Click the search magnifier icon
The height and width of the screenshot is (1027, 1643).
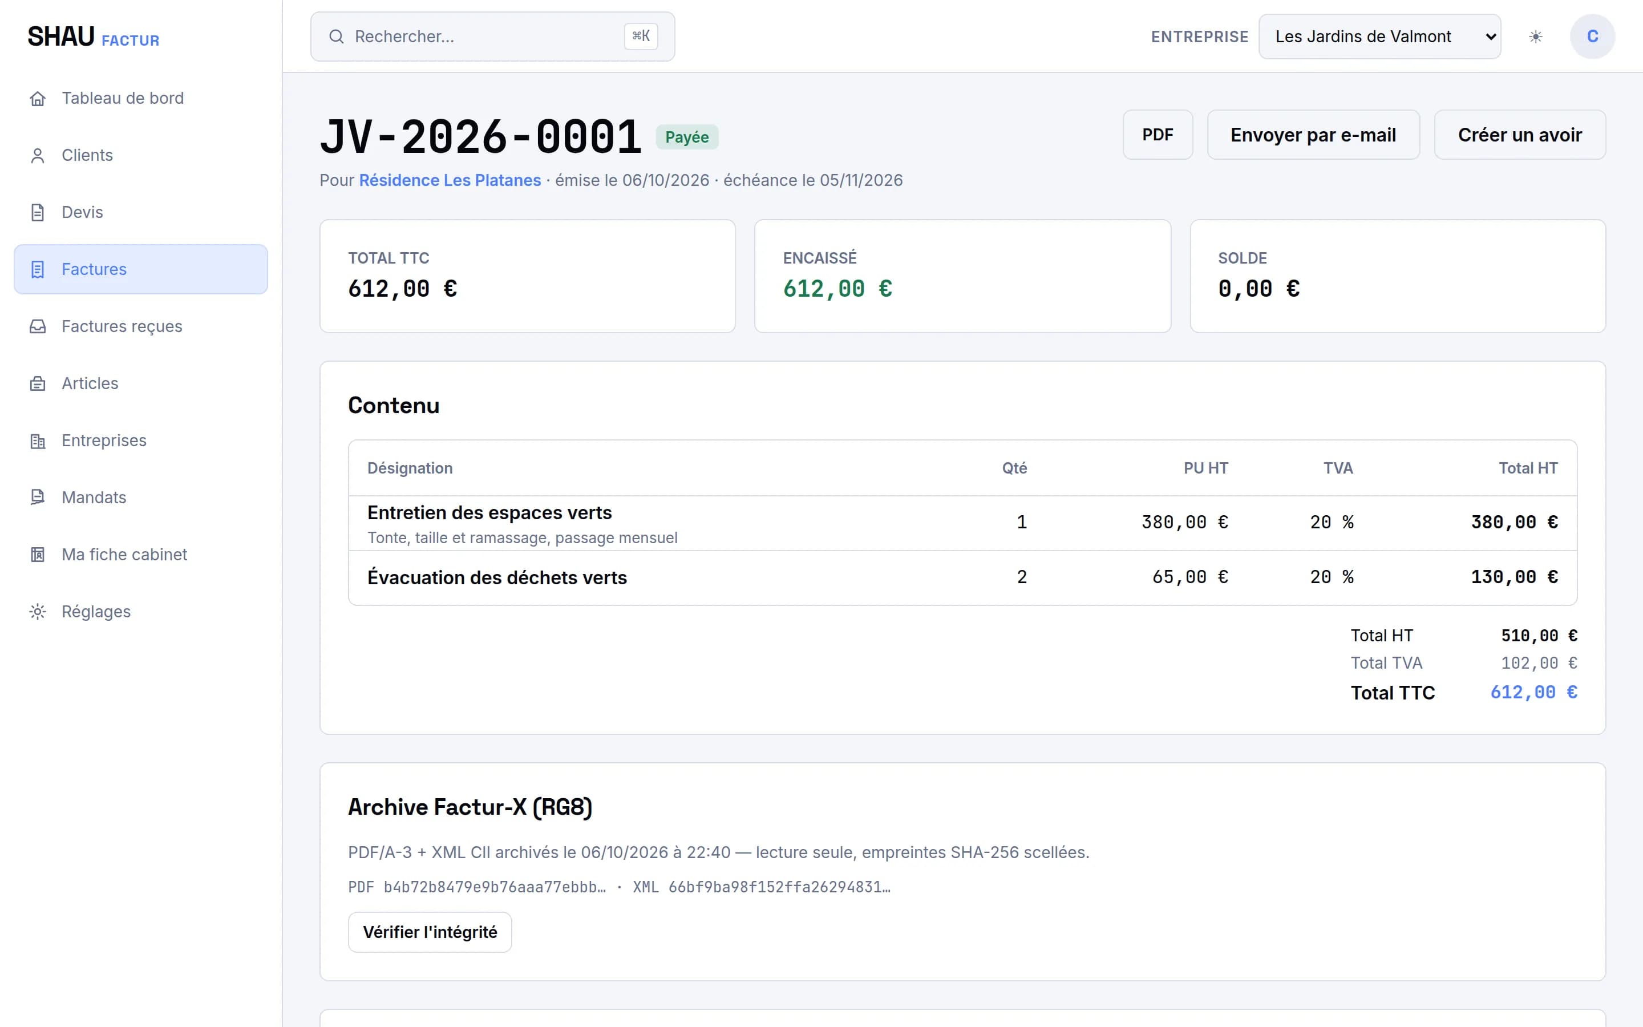[x=336, y=37]
